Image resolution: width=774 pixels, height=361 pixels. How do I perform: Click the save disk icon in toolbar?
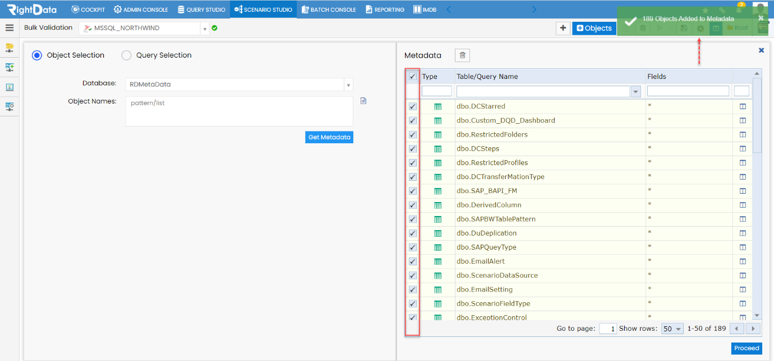(x=683, y=28)
